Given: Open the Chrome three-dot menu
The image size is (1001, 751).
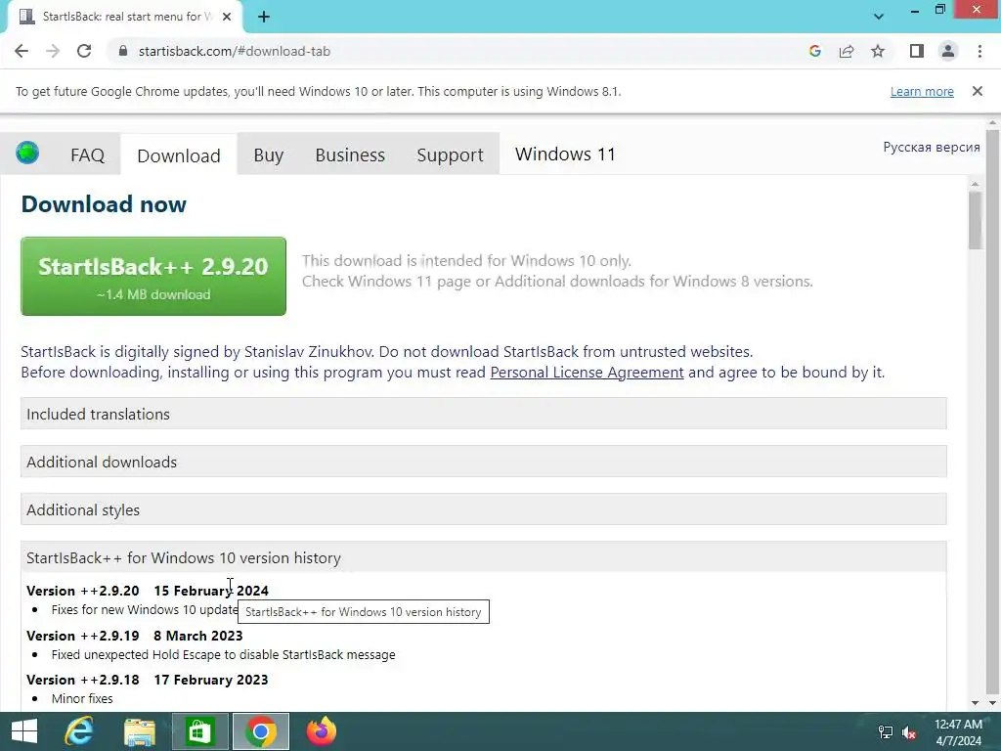Looking at the screenshot, I should pos(979,51).
